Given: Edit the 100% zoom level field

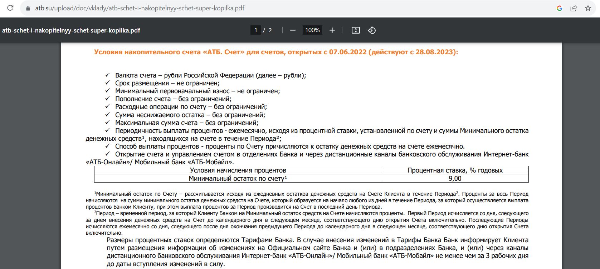Looking at the screenshot, I should [312, 30].
